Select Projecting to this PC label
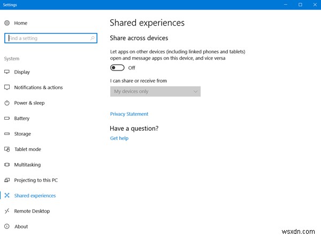 (x=36, y=180)
